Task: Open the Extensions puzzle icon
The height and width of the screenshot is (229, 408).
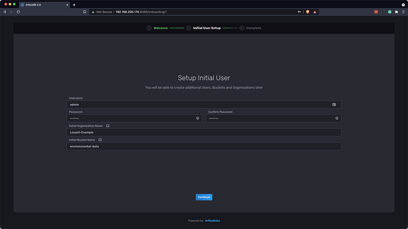Action: [x=396, y=12]
